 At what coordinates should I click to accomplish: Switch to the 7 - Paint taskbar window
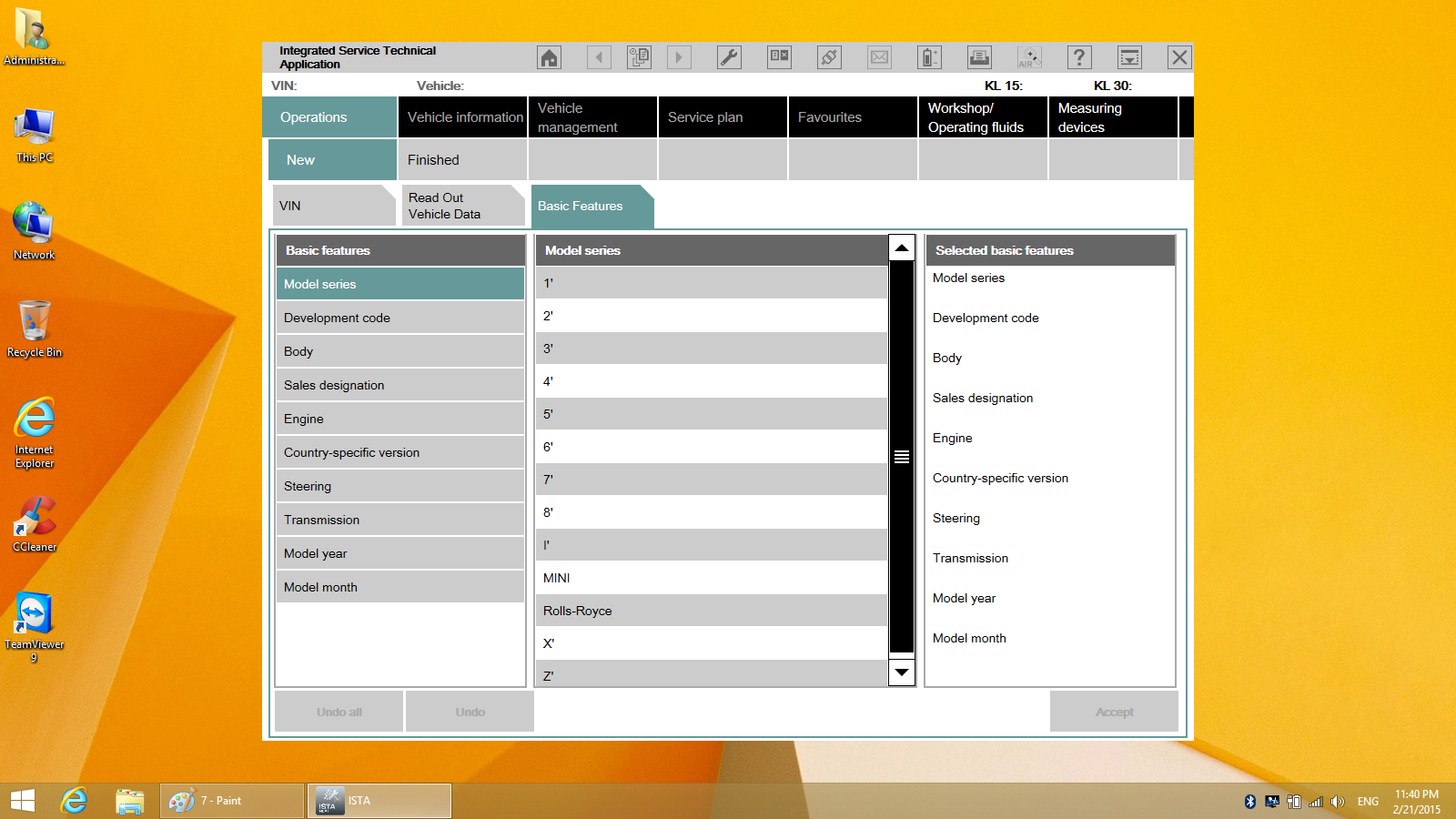[x=232, y=801]
